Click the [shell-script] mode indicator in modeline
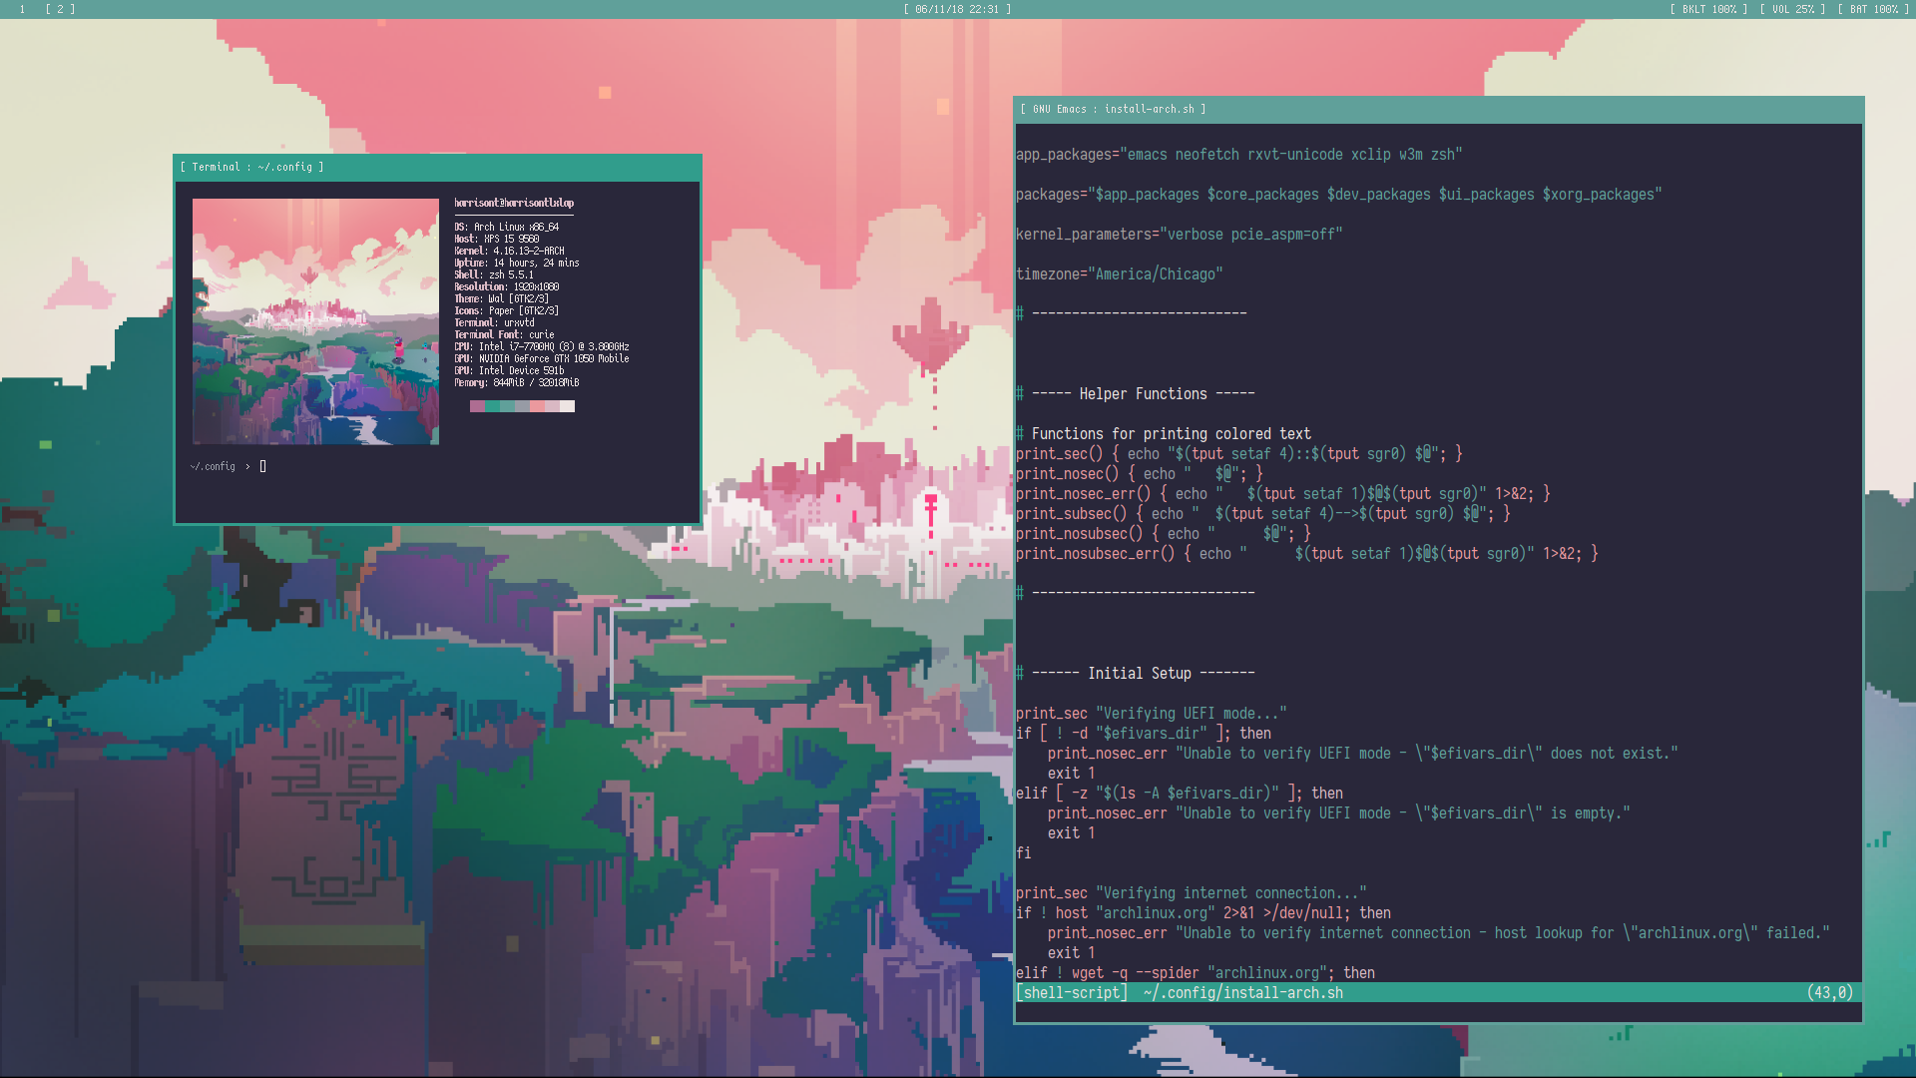 point(1072,993)
